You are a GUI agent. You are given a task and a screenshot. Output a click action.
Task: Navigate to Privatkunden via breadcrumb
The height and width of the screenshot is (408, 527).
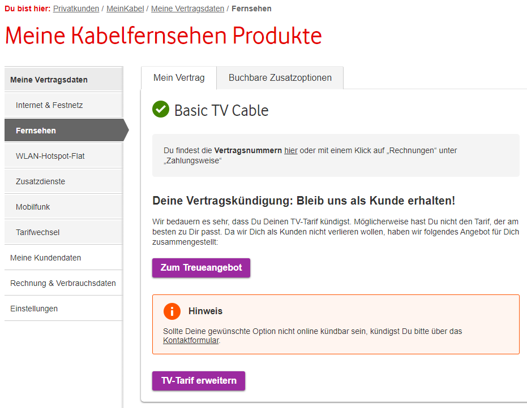(76, 8)
